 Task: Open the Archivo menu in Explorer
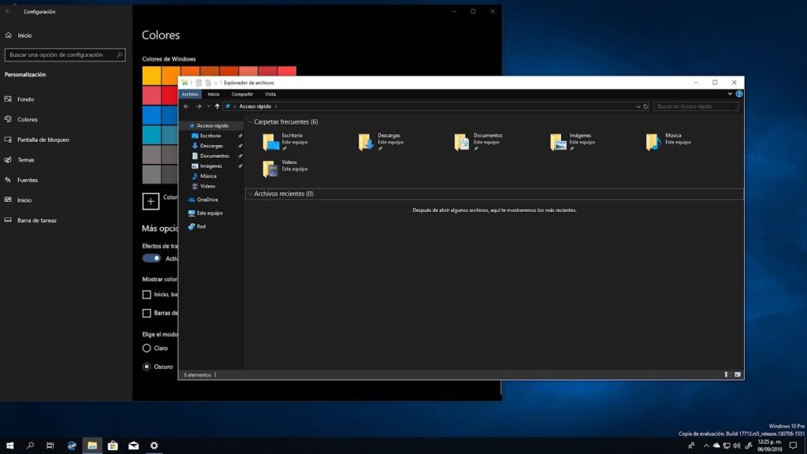pos(190,94)
